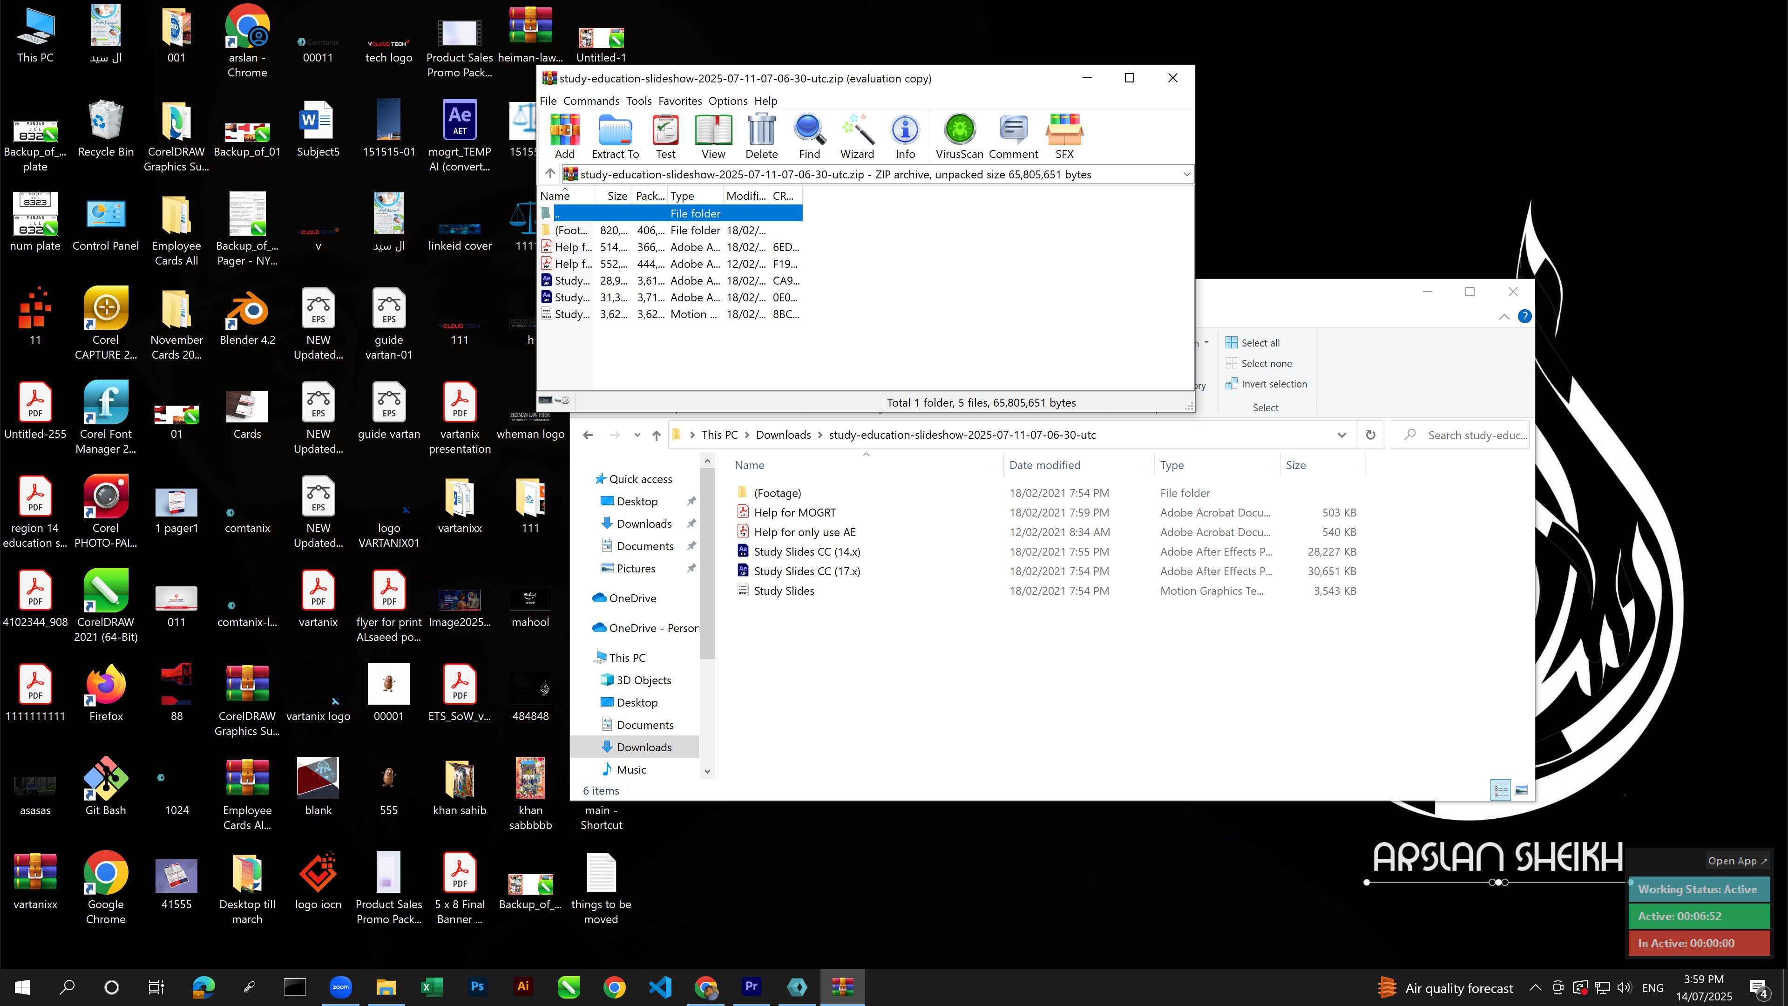Open the recent locations dropdown arrow
Image resolution: width=1788 pixels, height=1006 pixels.
(637, 435)
